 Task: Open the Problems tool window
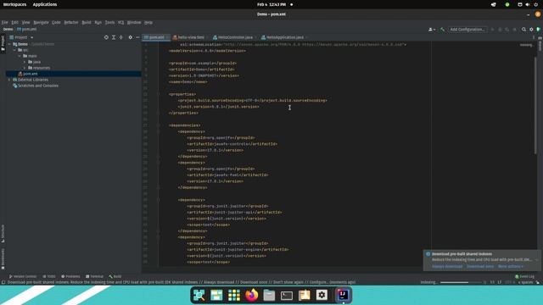tap(70, 277)
